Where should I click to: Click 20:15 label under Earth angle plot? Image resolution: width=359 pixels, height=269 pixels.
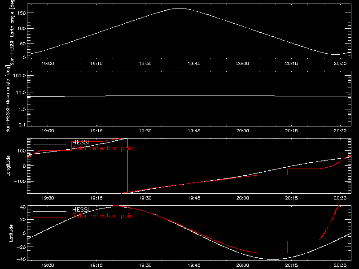291,64
